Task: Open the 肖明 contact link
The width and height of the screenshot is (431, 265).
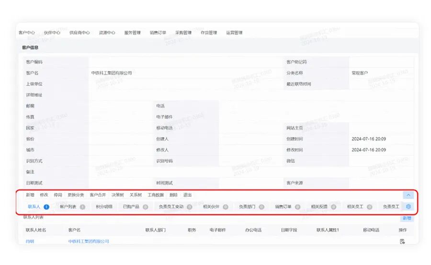Action: click(x=30, y=241)
